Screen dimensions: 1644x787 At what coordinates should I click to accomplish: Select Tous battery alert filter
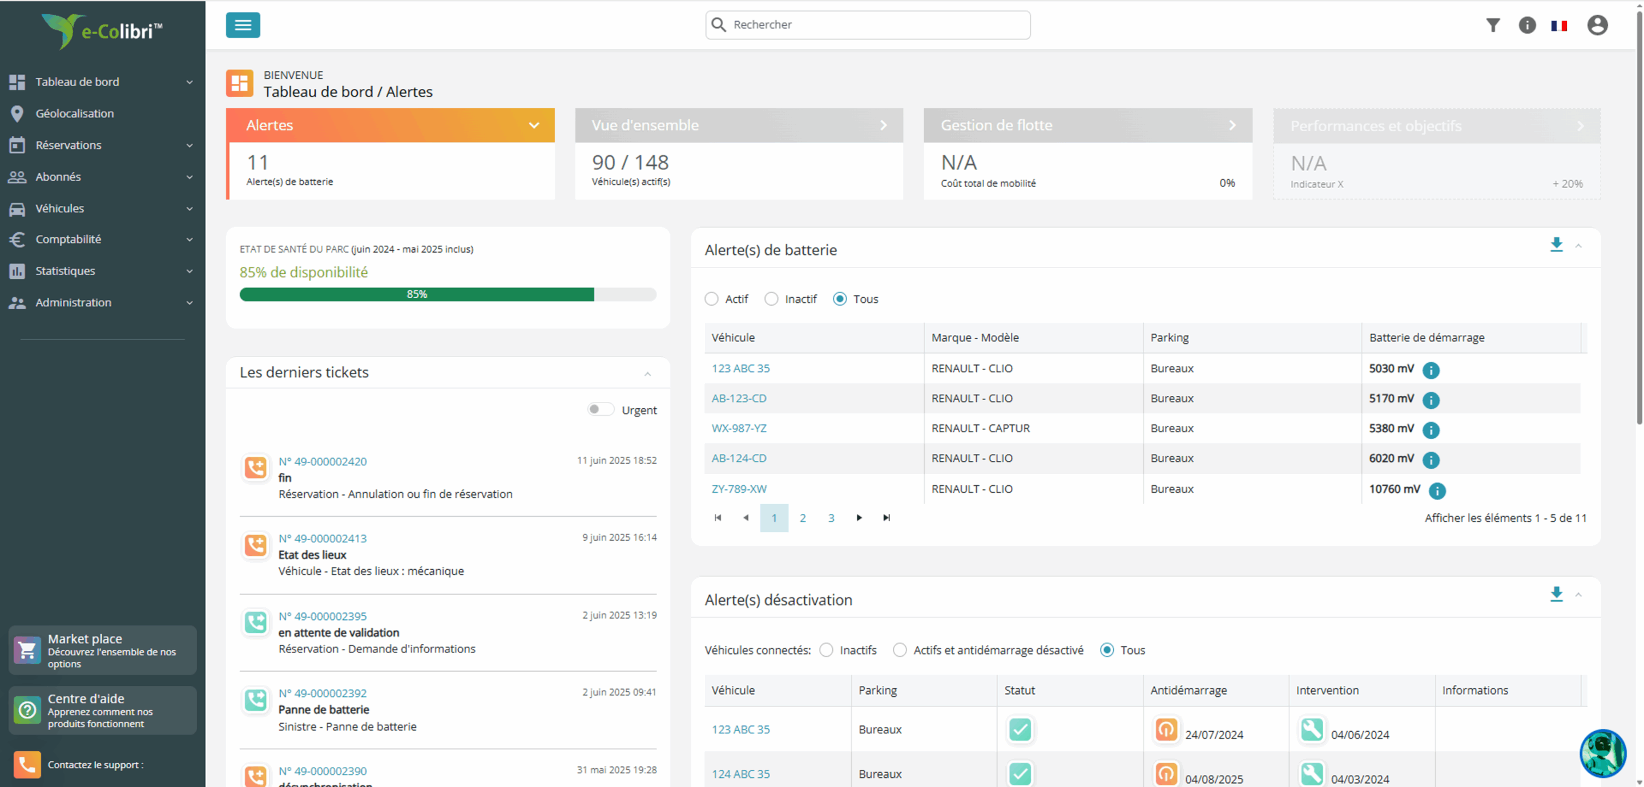tap(839, 298)
